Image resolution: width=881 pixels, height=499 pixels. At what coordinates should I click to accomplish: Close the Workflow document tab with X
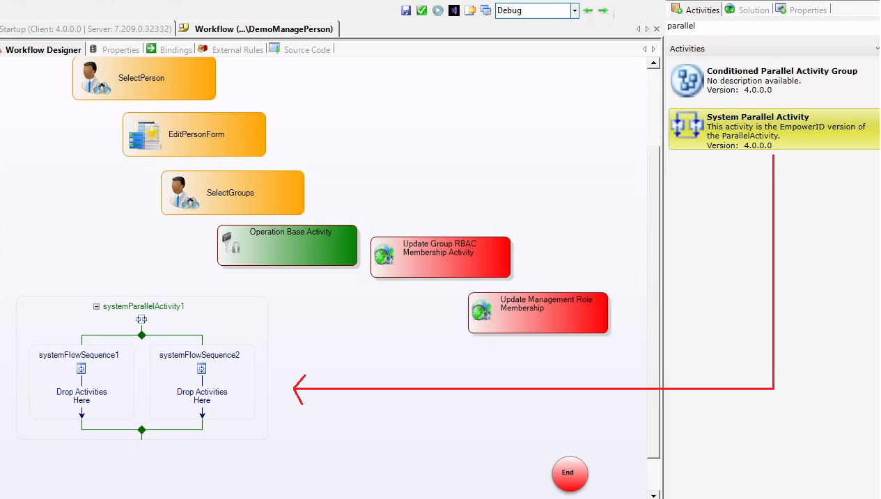tap(657, 29)
